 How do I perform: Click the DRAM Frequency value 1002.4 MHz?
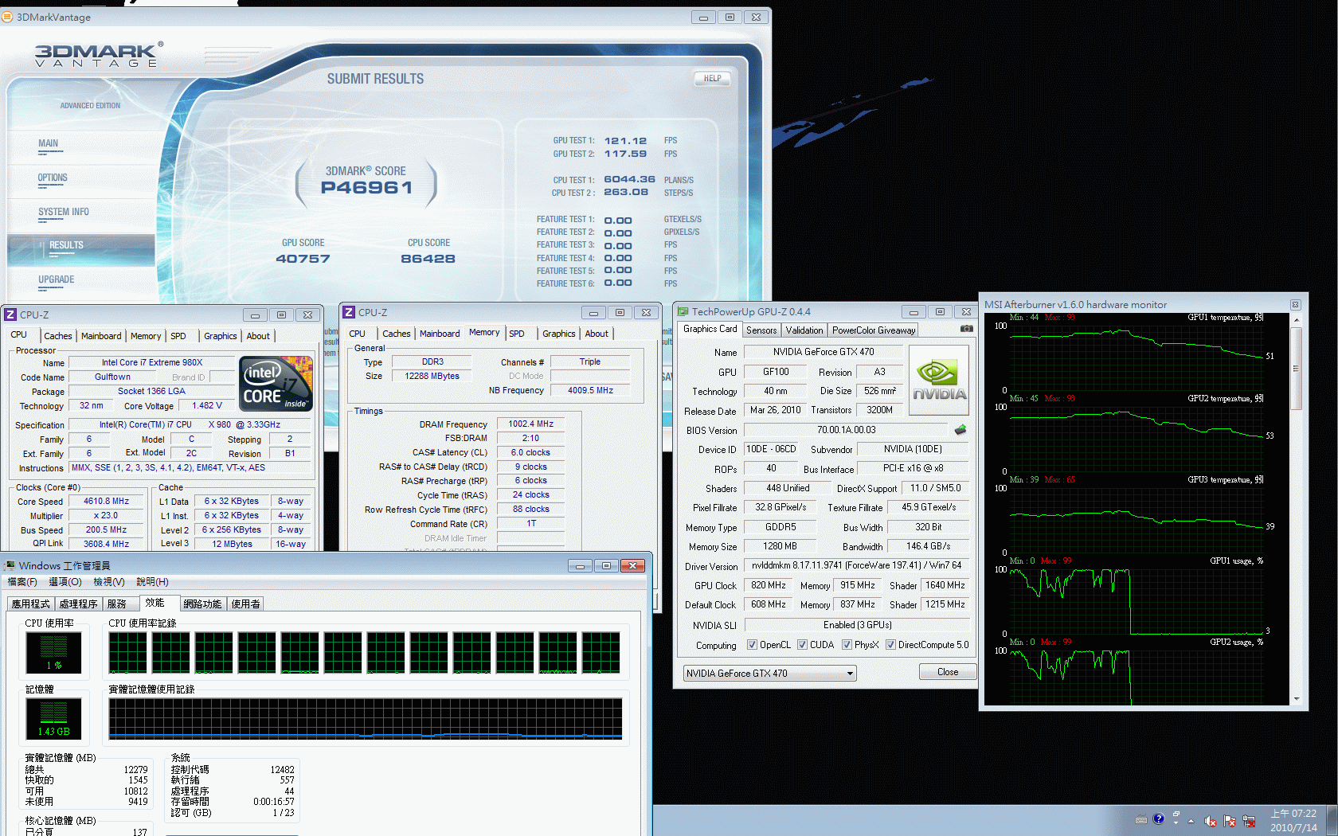(531, 424)
